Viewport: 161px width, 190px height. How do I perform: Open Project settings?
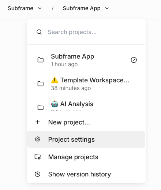(x=86, y=139)
